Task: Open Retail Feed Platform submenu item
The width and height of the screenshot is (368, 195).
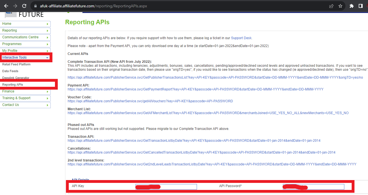Action: 16,64
